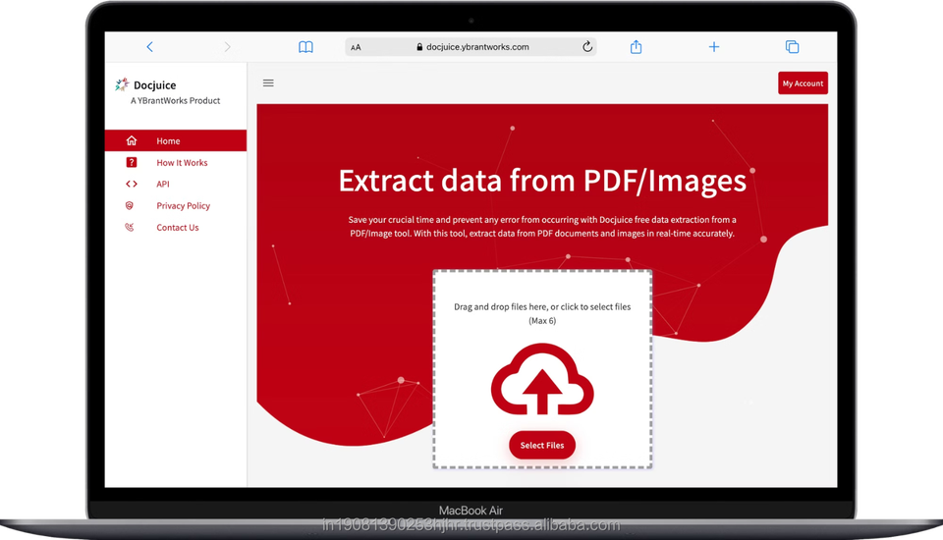Click the 'A YBrantWorks Product' text
This screenshot has height=540, width=943.
[176, 100]
